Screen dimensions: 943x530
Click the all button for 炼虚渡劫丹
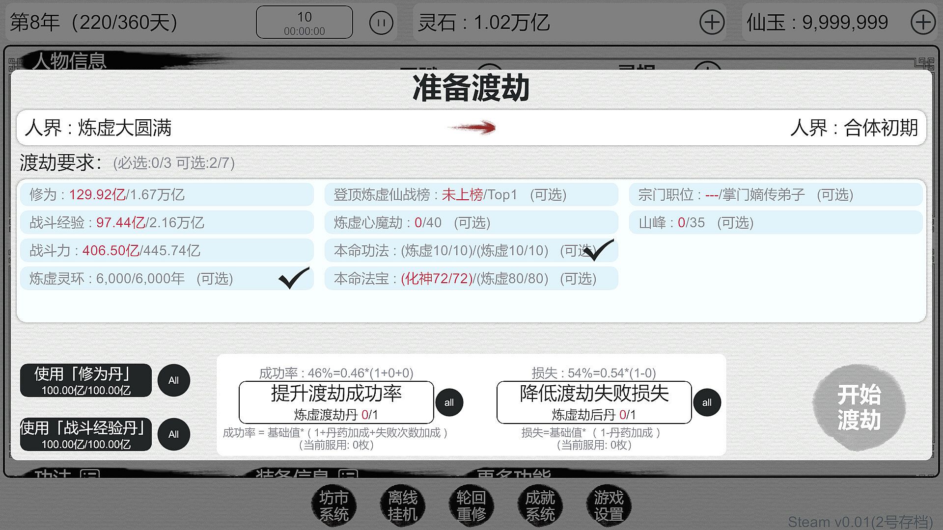tap(449, 402)
